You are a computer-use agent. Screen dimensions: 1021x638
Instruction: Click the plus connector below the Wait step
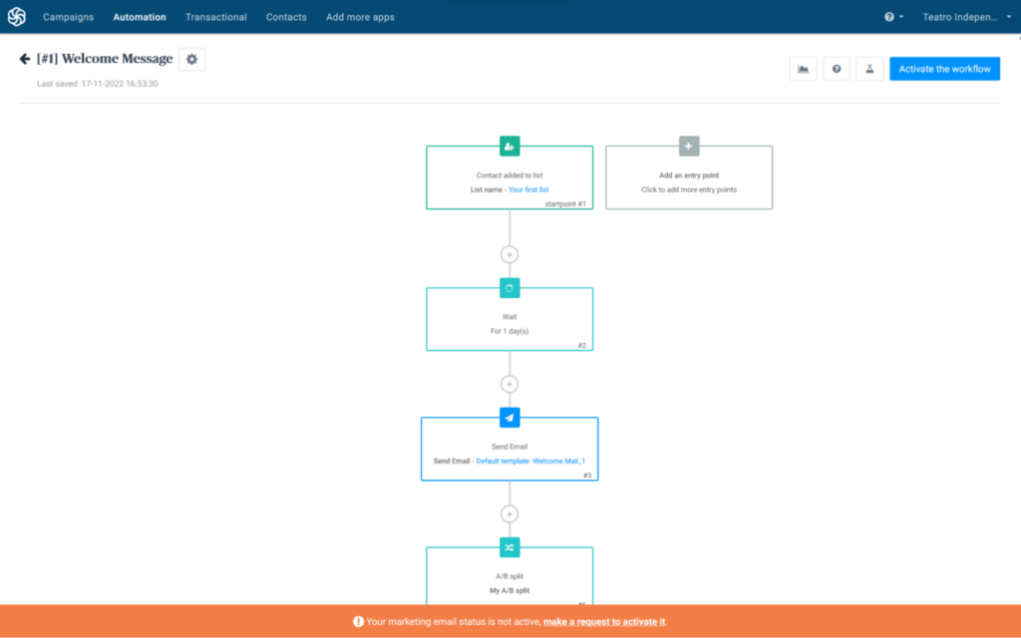click(510, 384)
